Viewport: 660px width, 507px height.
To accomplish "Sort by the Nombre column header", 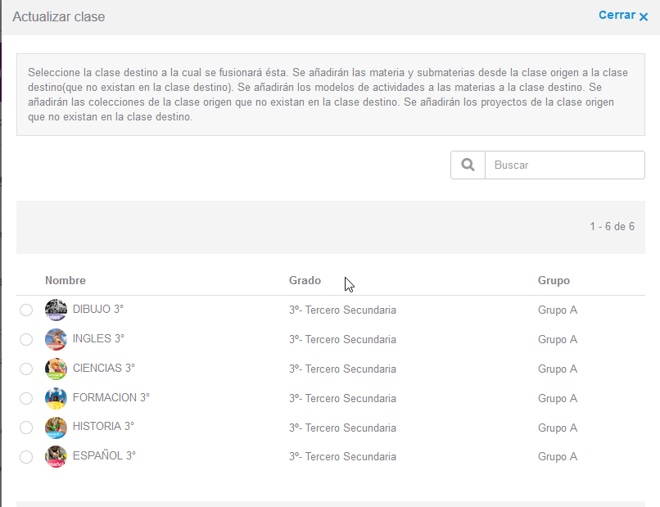I will coord(66,280).
